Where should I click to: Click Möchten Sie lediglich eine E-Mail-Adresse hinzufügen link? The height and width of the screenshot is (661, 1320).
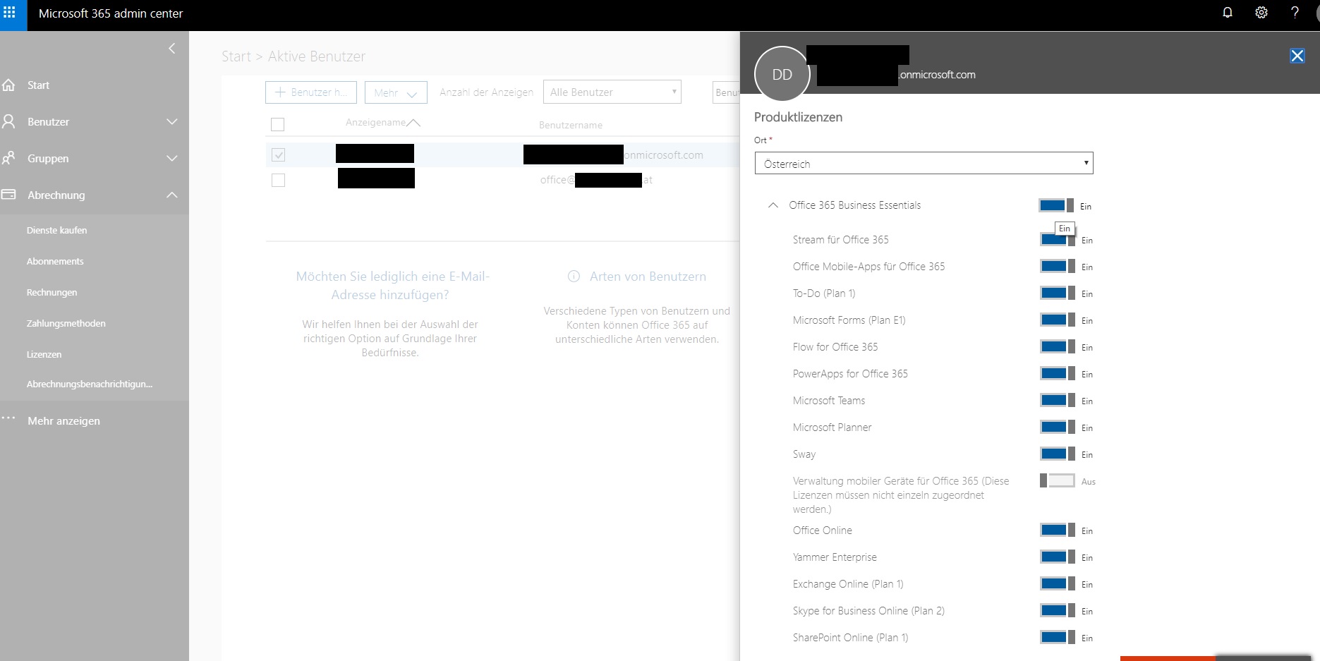[x=392, y=285]
